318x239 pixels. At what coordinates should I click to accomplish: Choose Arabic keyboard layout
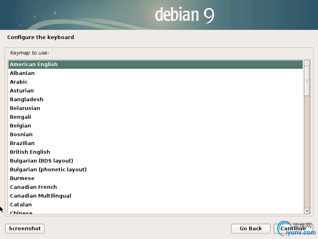[156, 82]
